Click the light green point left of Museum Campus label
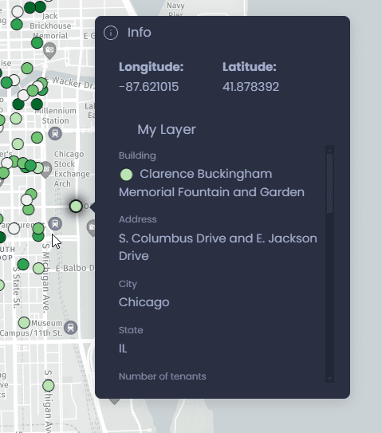The image size is (382, 433). (x=24, y=322)
